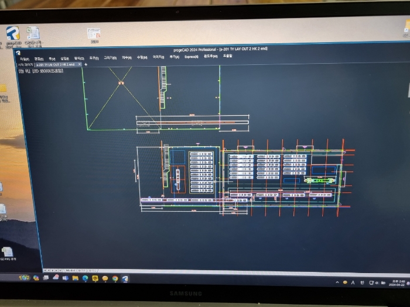
Task: Open the 윈도우(W) menu
Action: click(211, 56)
